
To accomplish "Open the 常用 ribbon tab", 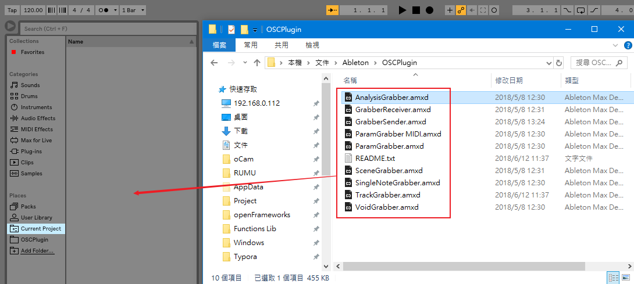I will (251, 45).
